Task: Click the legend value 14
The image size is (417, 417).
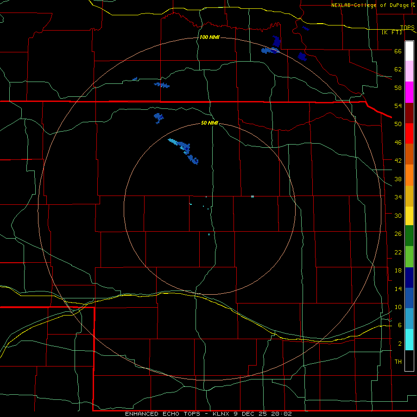Action: coord(398,289)
